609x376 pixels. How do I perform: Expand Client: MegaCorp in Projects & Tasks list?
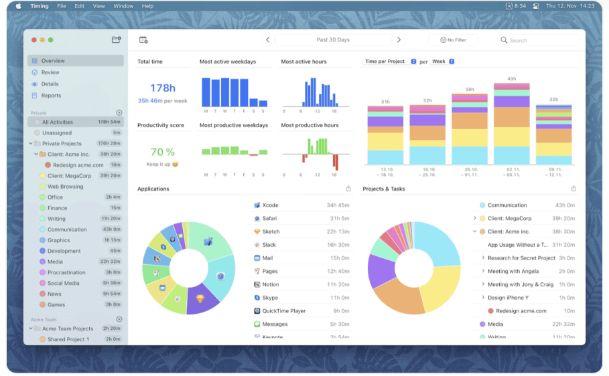(x=474, y=218)
